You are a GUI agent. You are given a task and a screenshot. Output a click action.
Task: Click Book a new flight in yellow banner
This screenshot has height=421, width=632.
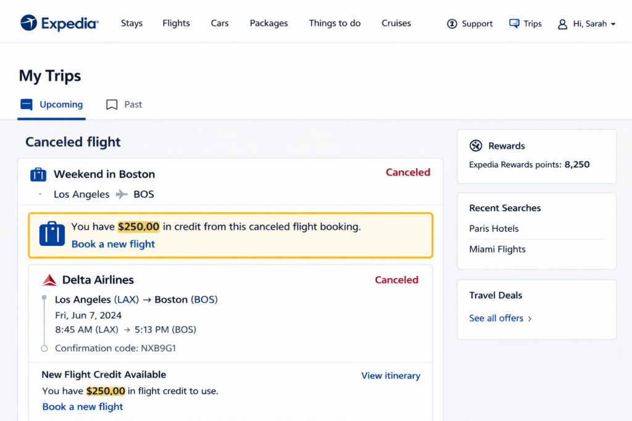[x=113, y=244]
